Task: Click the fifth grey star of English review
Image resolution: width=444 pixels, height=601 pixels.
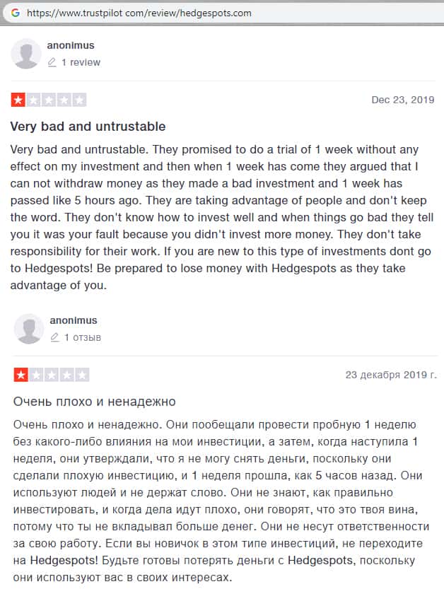Action: point(79,100)
